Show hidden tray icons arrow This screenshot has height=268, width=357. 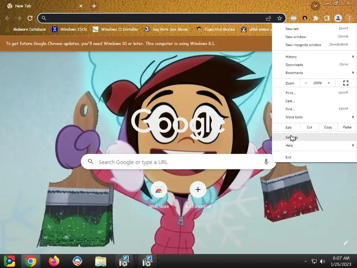click(x=305, y=261)
